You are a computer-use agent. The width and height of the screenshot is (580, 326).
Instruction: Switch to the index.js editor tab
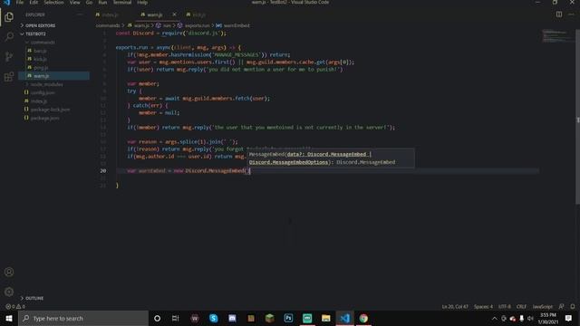[x=110, y=14]
